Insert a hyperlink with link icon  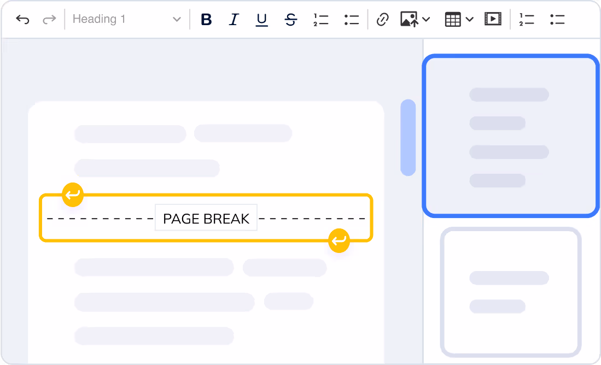coord(383,20)
